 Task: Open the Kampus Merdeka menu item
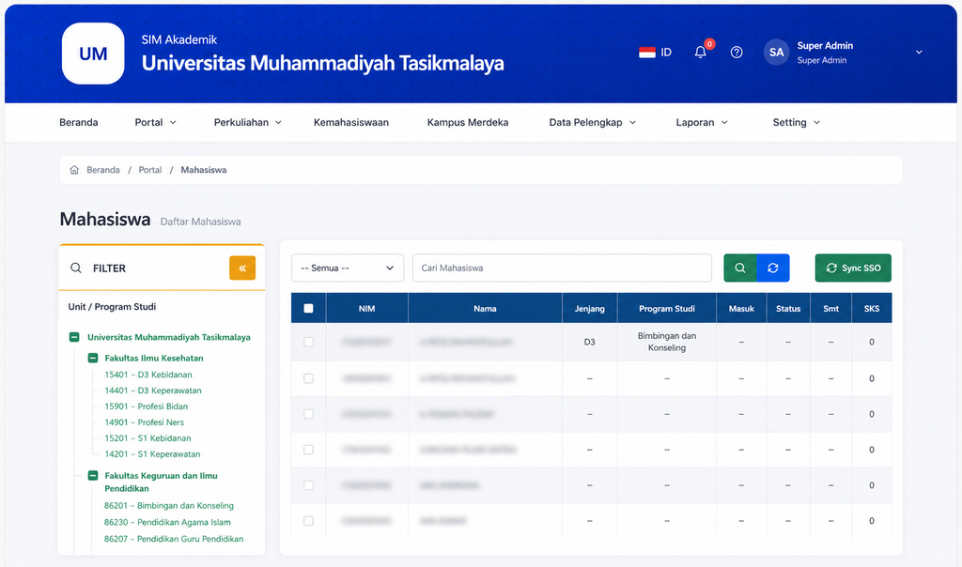tap(468, 123)
